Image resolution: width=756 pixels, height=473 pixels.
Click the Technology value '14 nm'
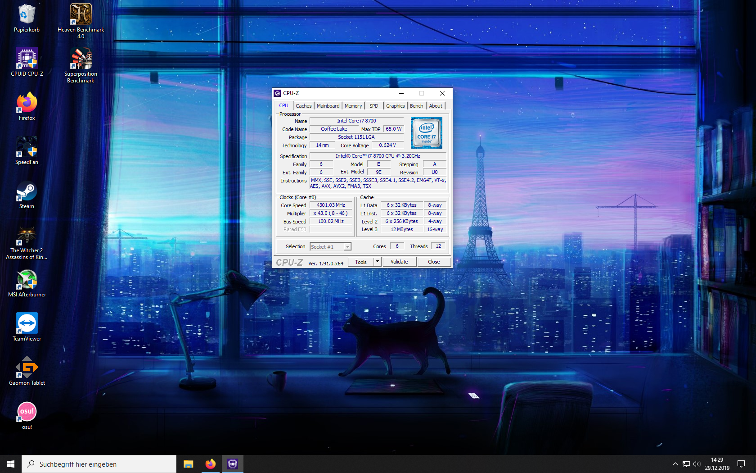pos(322,145)
